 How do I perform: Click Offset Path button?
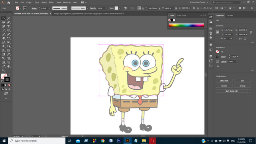click(224, 81)
